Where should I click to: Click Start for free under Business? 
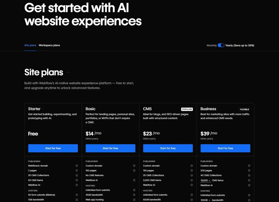click(225, 148)
